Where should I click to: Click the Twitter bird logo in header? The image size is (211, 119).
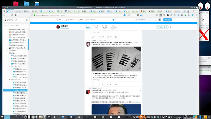coord(113,20)
